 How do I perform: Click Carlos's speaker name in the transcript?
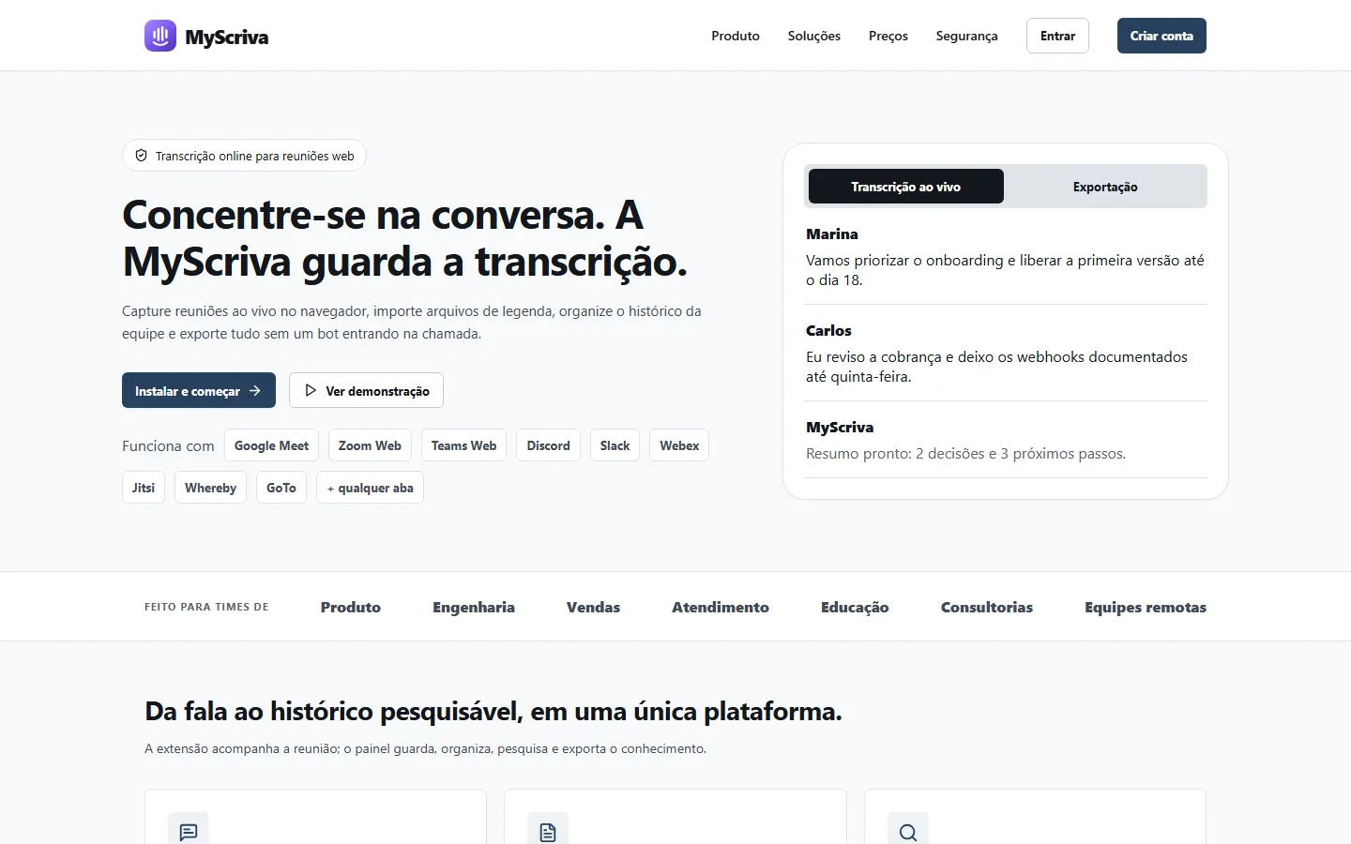[x=828, y=330]
